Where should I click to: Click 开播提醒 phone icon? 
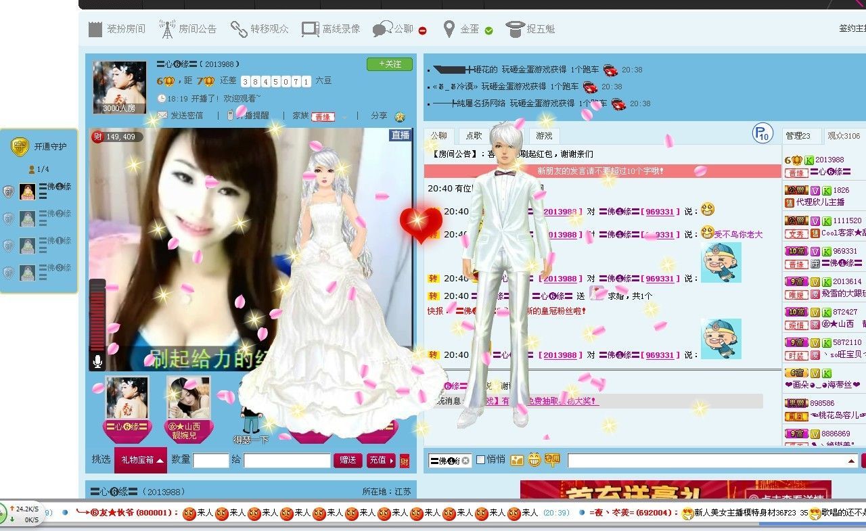[x=231, y=116]
